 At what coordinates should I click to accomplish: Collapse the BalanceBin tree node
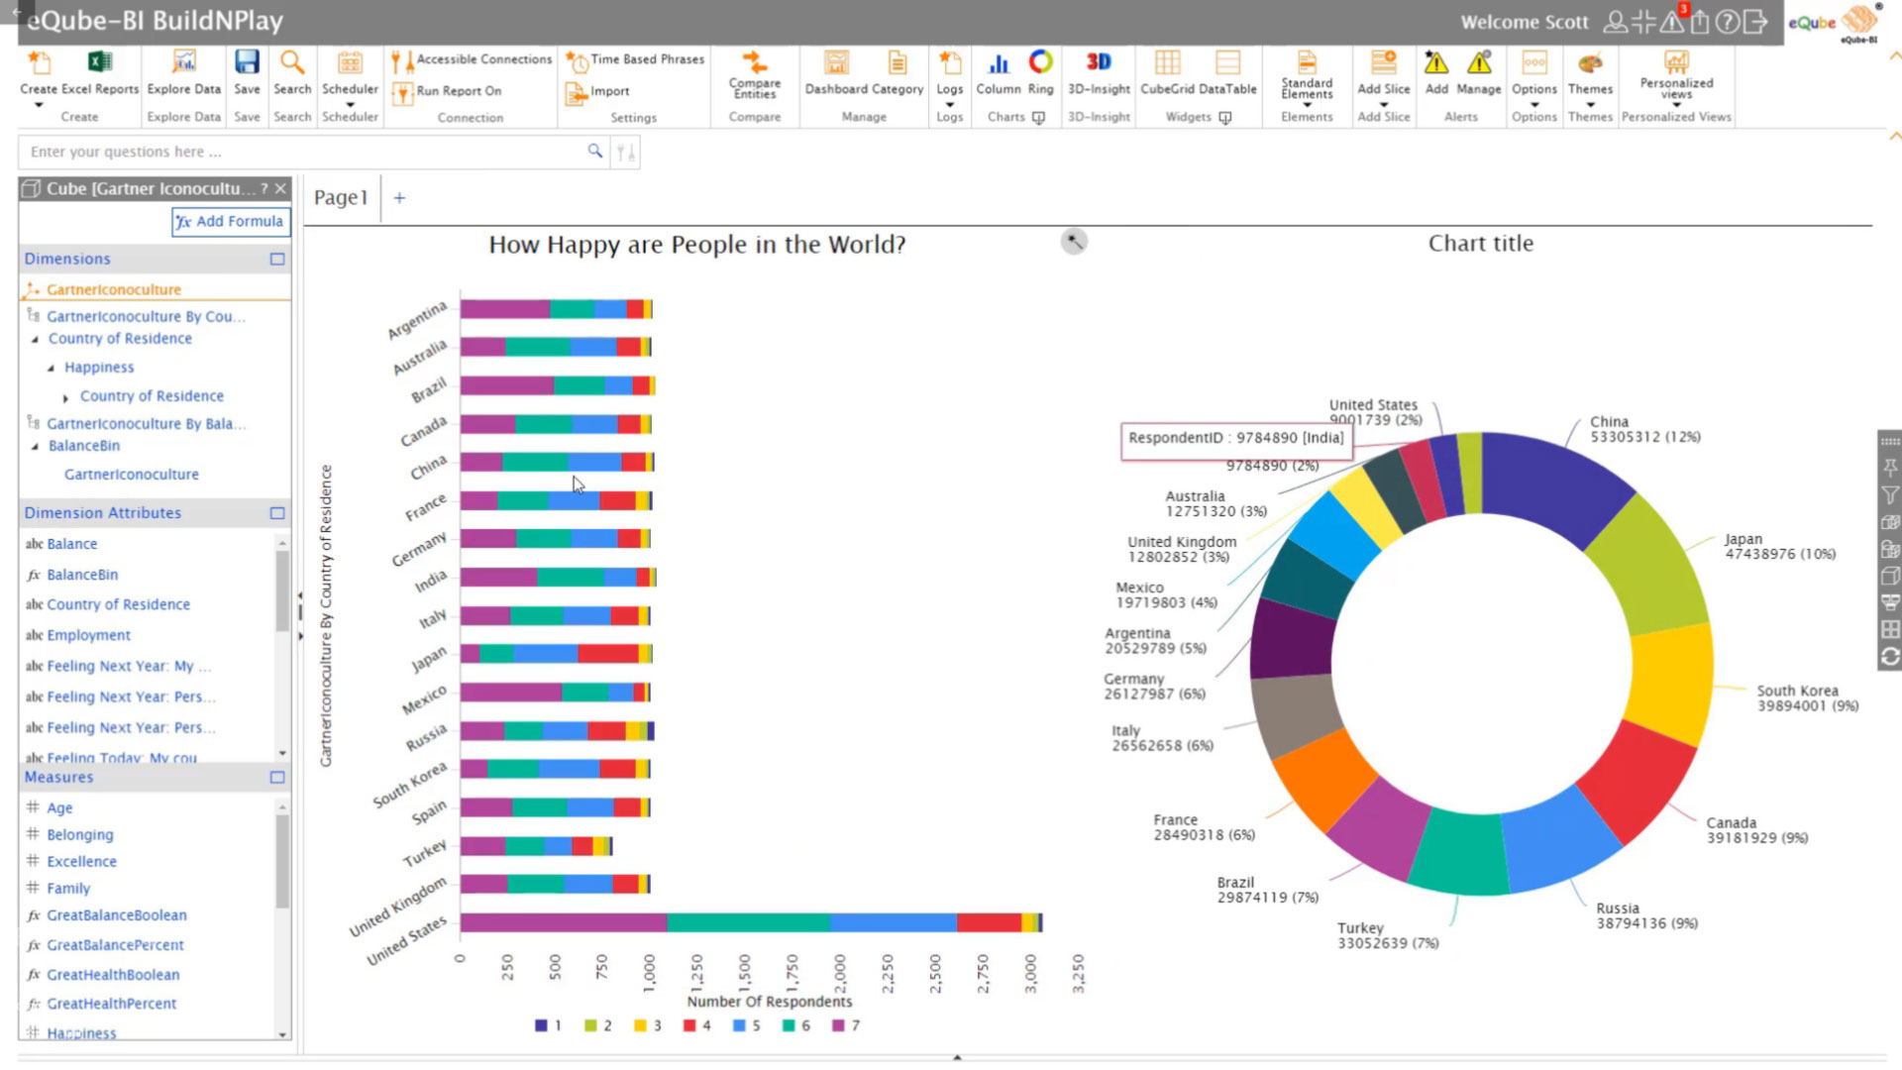pos(35,447)
